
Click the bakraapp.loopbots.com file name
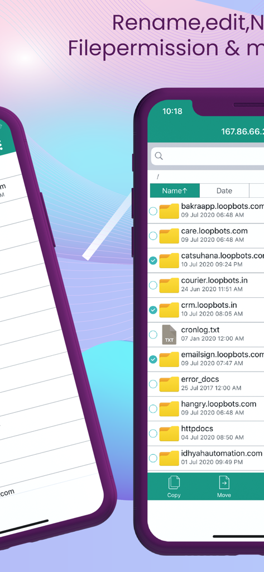223,206
